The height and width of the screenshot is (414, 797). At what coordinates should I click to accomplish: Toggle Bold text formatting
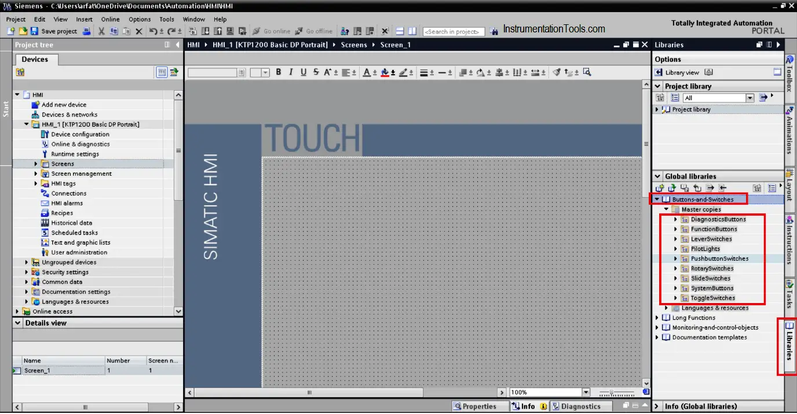click(x=279, y=72)
